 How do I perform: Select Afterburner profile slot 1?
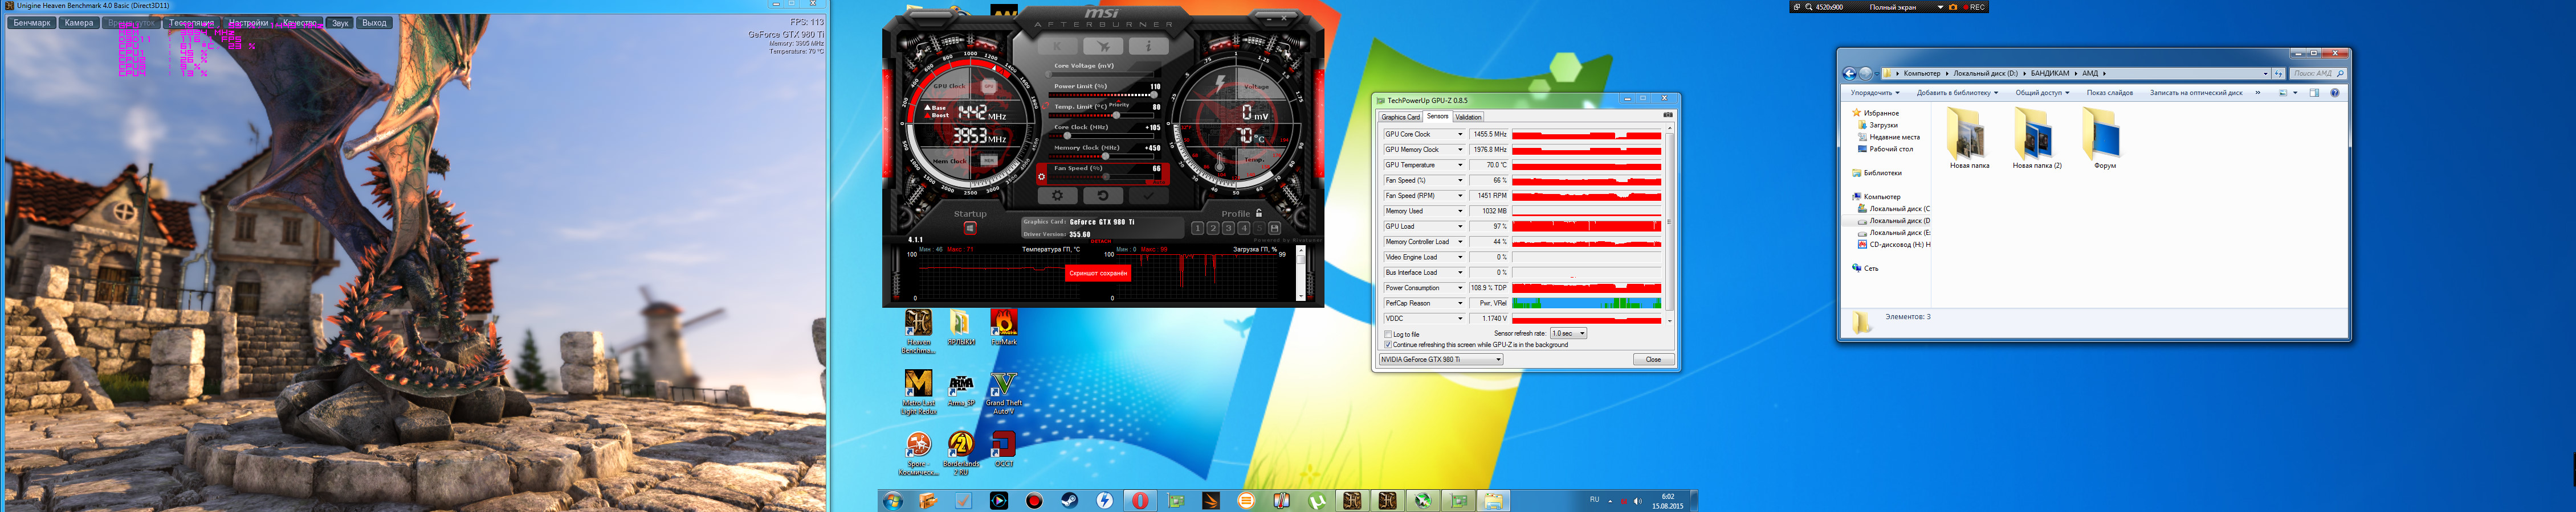click(x=1197, y=229)
